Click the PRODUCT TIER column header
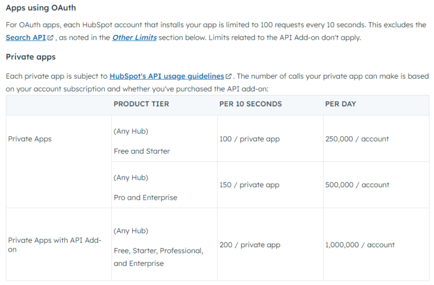434x285 pixels. point(141,104)
